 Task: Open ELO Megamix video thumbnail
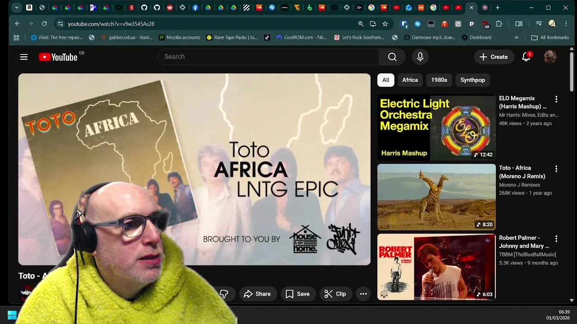pyautogui.click(x=436, y=127)
